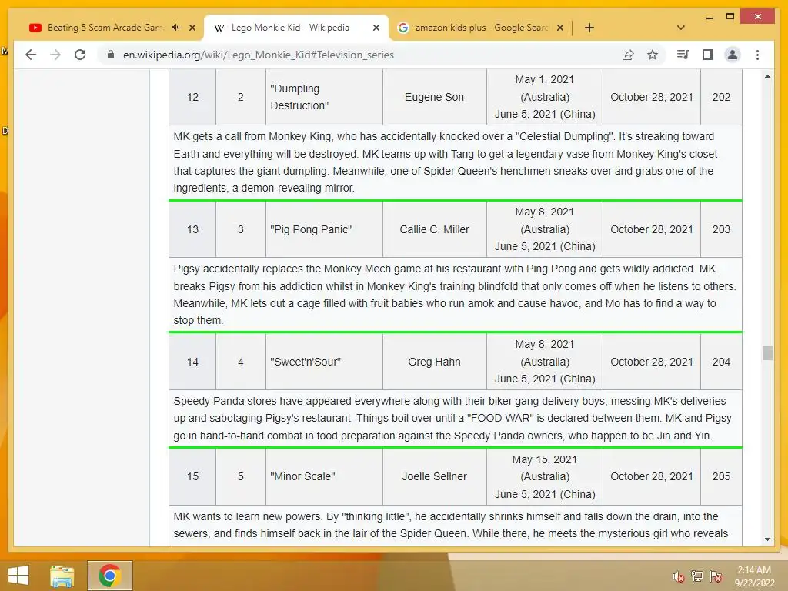
Task: Click production code 202
Action: coord(721,97)
